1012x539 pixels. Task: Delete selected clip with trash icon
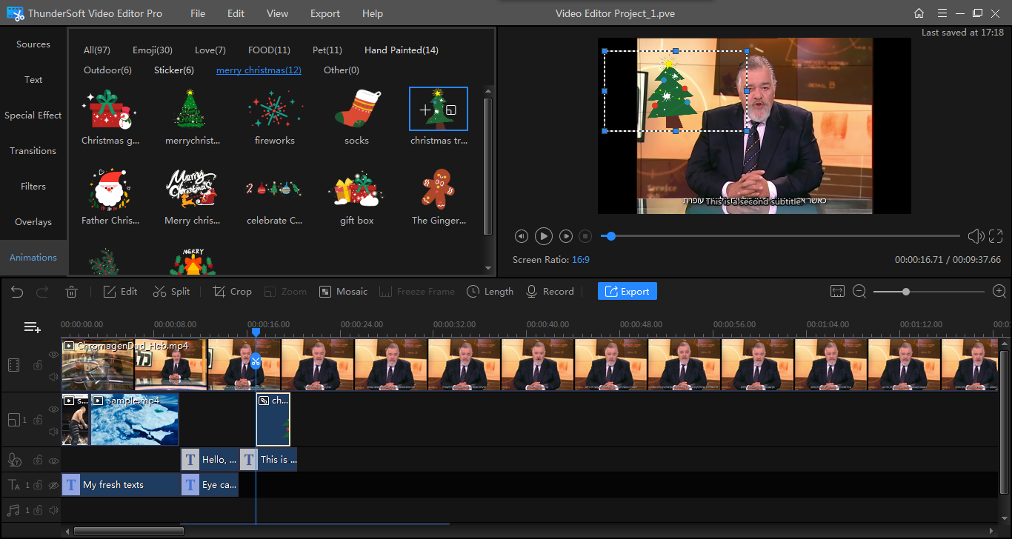pos(72,292)
